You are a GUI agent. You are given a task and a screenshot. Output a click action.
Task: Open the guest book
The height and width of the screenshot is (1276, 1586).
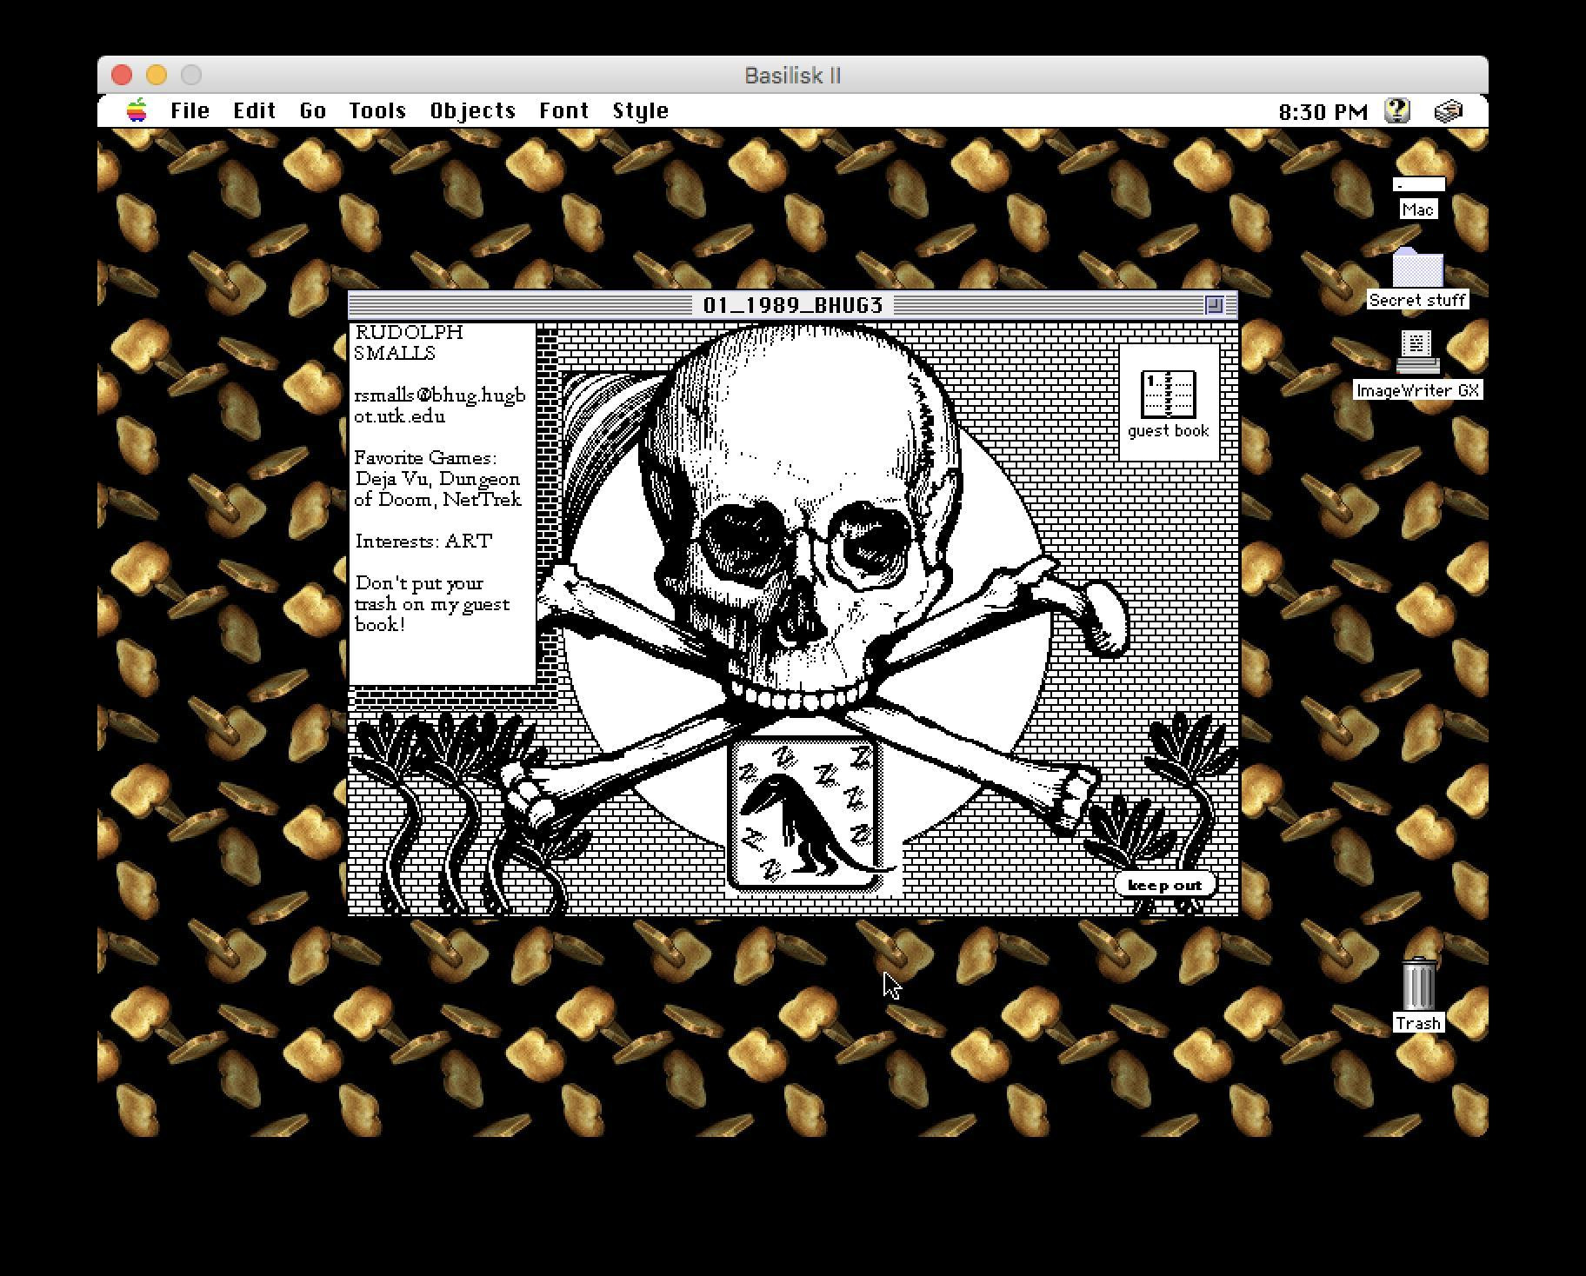coord(1170,395)
